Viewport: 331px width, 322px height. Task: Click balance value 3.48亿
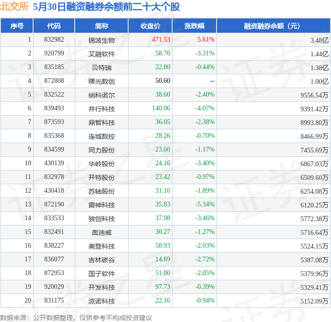click(x=319, y=40)
